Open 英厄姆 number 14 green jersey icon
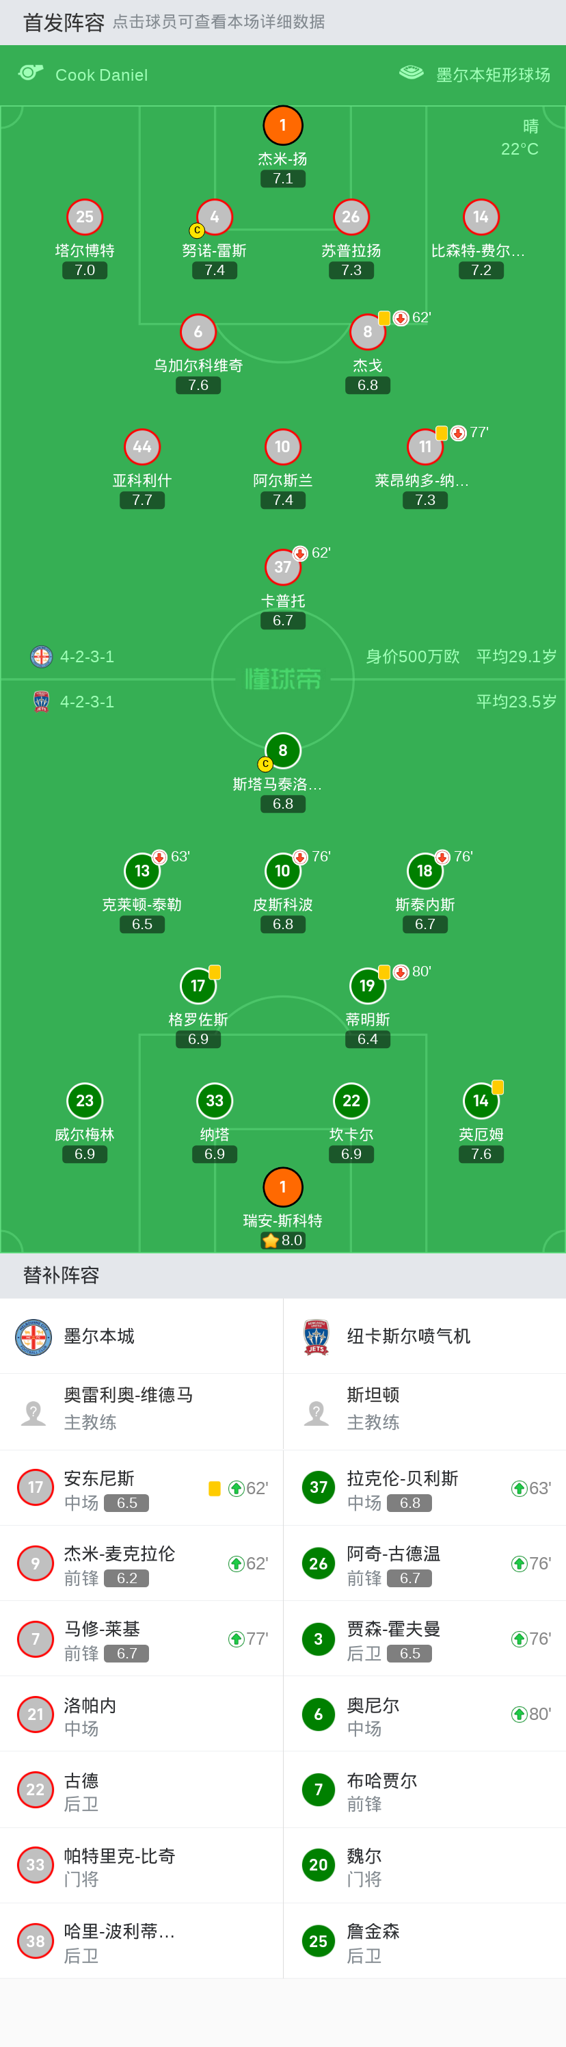Screen dimensions: 566x2047 click(481, 1101)
